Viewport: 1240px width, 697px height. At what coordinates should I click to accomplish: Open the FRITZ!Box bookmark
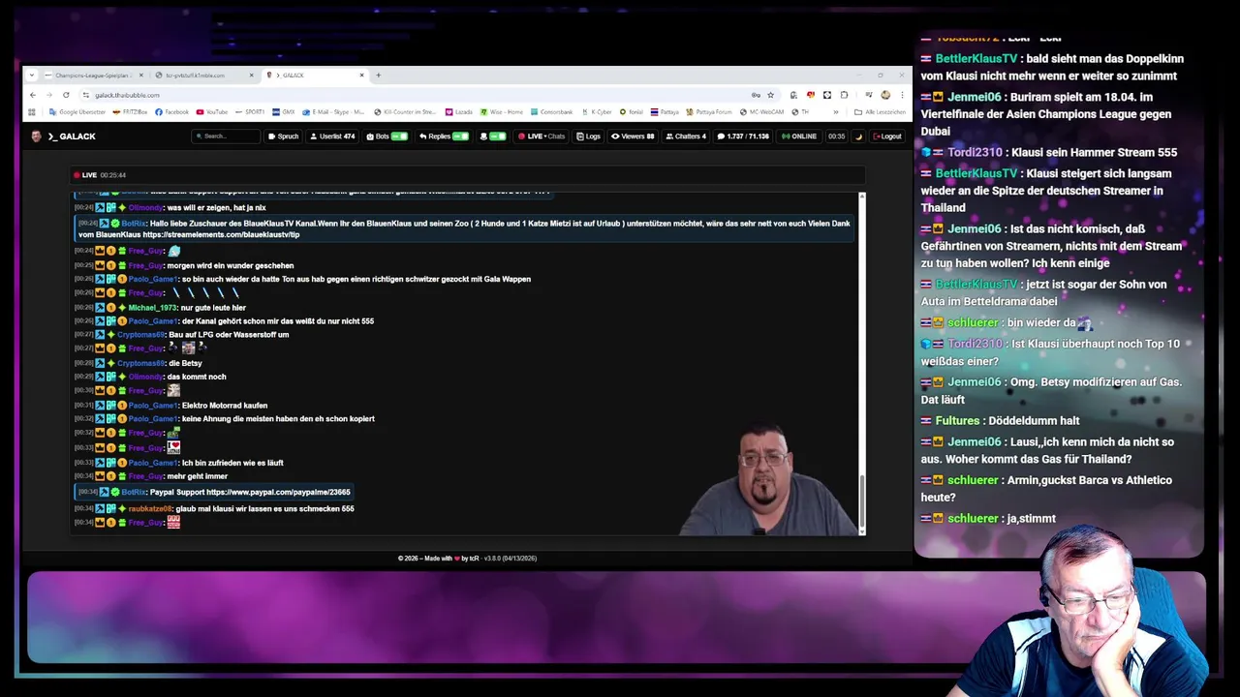pyautogui.click(x=130, y=111)
